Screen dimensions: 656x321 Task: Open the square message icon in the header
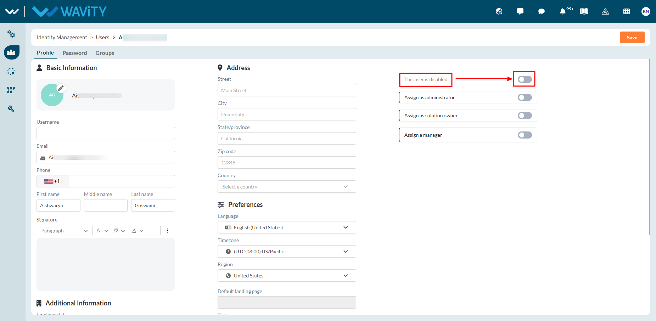(x=520, y=11)
